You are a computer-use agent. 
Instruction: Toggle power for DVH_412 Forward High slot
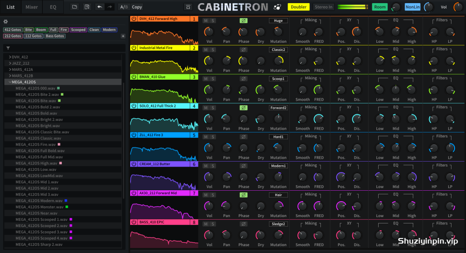pos(134,19)
